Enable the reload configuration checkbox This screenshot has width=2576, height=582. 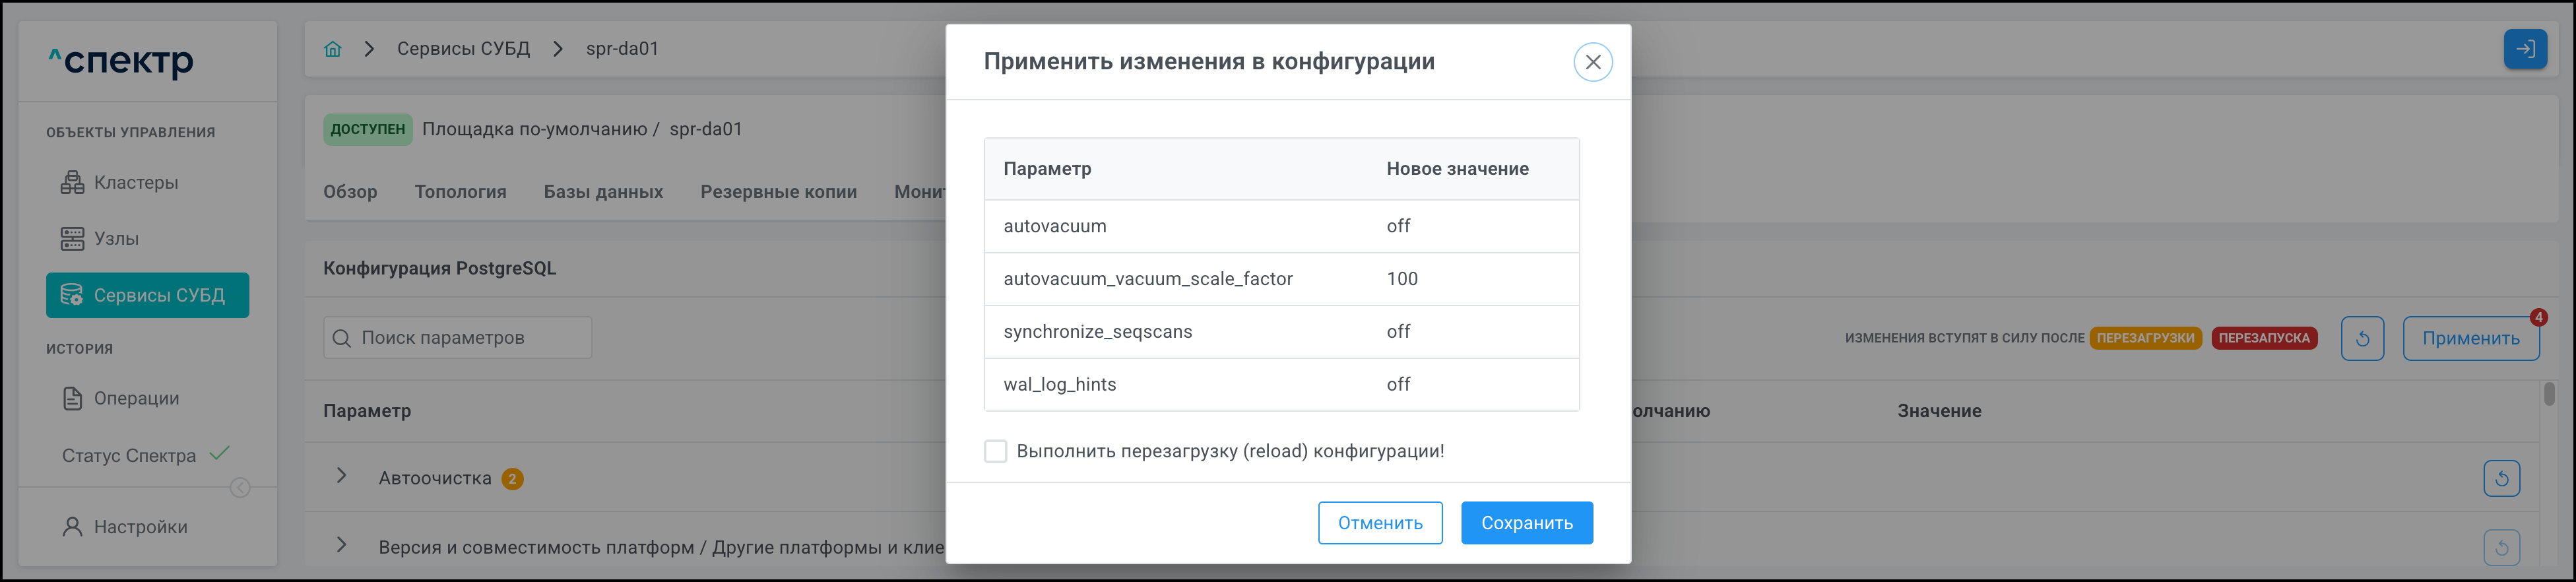pyautogui.click(x=995, y=451)
